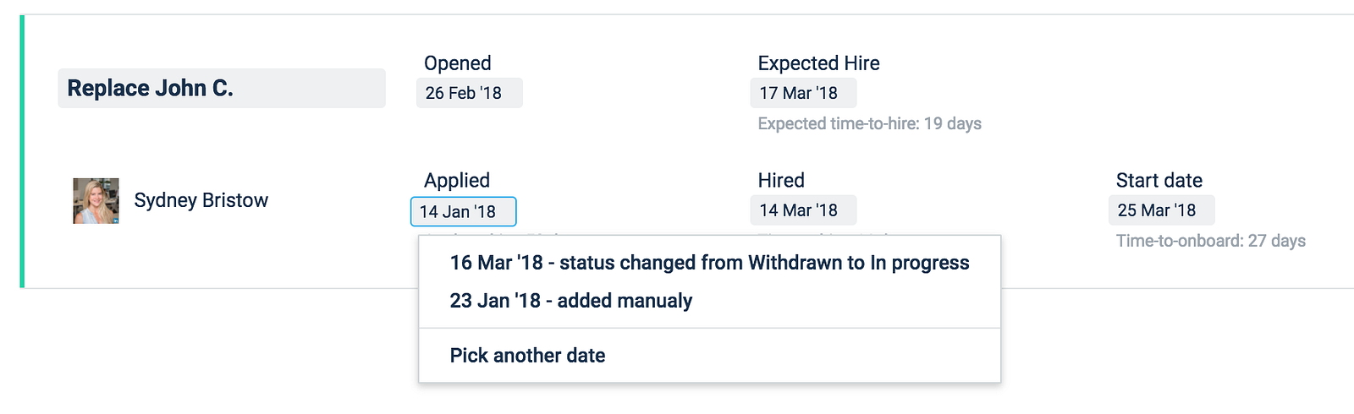Image resolution: width=1354 pixels, height=414 pixels.
Task: Click Pick another date
Action: [527, 356]
